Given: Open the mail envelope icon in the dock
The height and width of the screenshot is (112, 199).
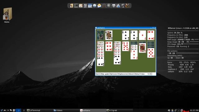Looking at the screenshot, I should point(99,6).
